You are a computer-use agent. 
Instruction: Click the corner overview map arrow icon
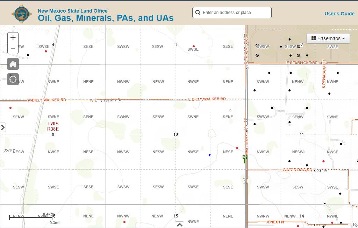355,225
